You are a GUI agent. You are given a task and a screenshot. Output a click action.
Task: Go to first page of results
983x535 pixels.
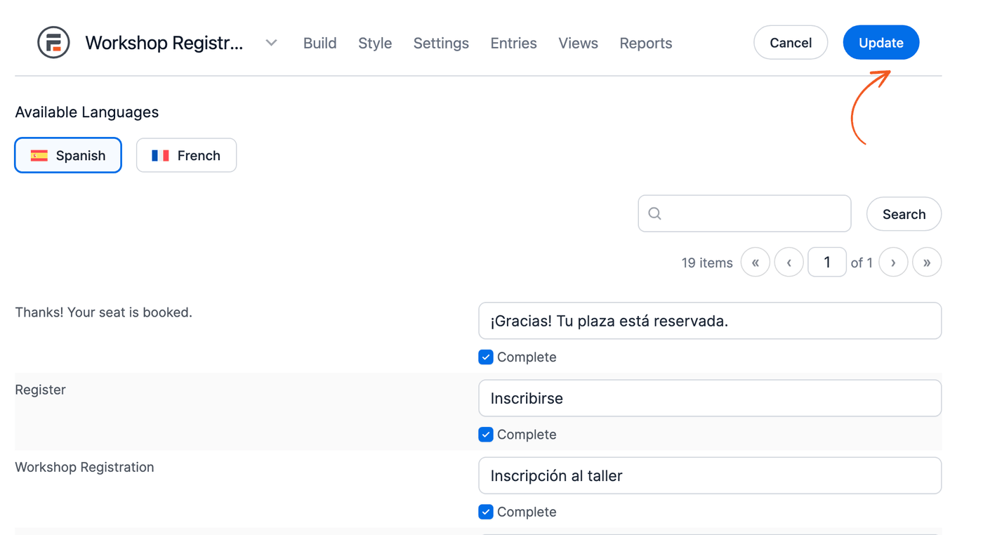tap(756, 263)
